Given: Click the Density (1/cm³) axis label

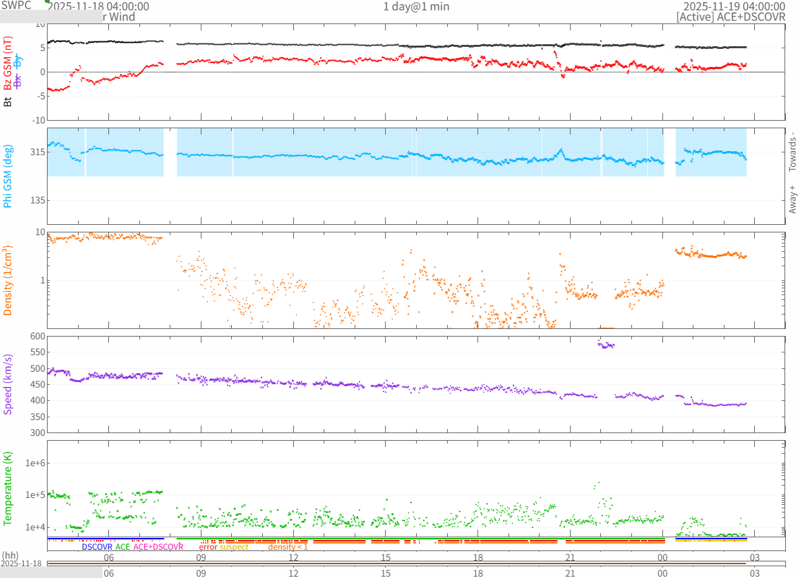Looking at the screenshot, I should [8, 280].
